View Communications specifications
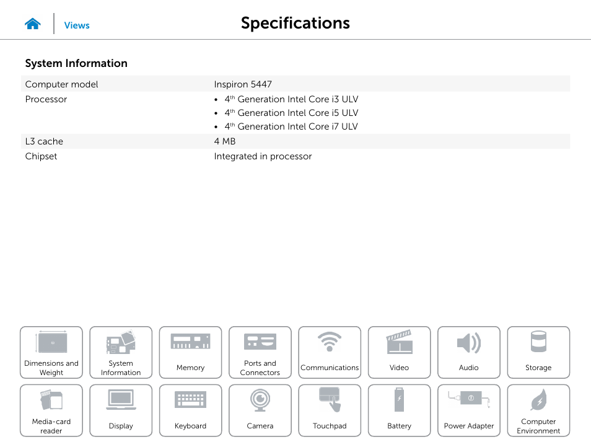 (330, 352)
